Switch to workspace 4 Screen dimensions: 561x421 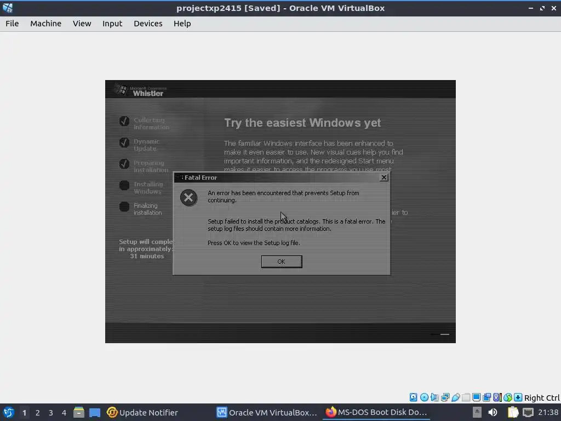(x=64, y=413)
